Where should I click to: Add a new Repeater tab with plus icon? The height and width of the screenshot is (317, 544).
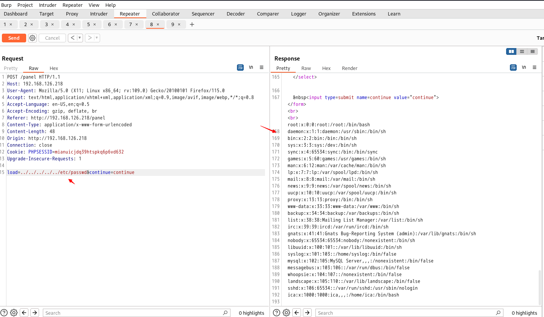tap(192, 24)
